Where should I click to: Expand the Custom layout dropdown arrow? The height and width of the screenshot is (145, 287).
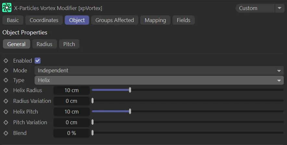(x=280, y=8)
